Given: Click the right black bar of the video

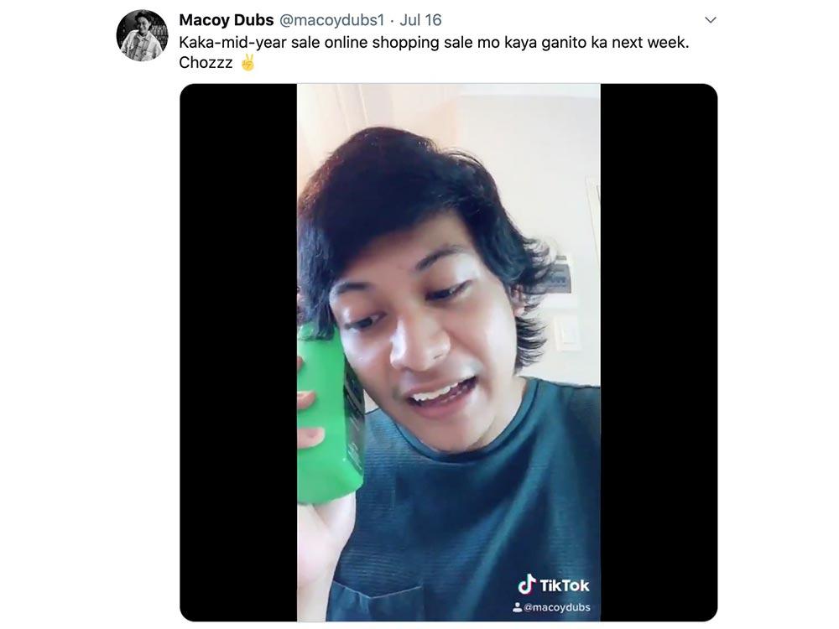Looking at the screenshot, I should pyautogui.click(x=659, y=352).
